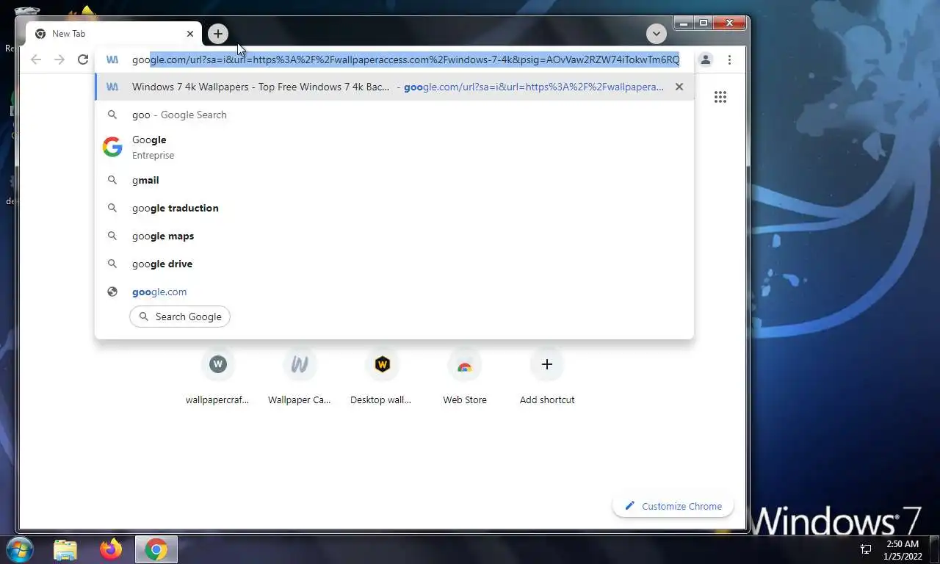Open the Desktop wallpaper shortcut tile
This screenshot has width=940, height=564.
tap(382, 377)
